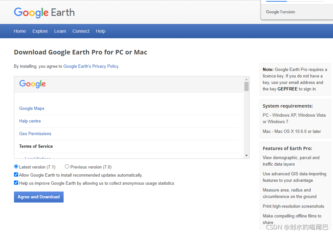
Task: Click 'Use advanced GIS data-importing' feature text
Action: (x=294, y=177)
